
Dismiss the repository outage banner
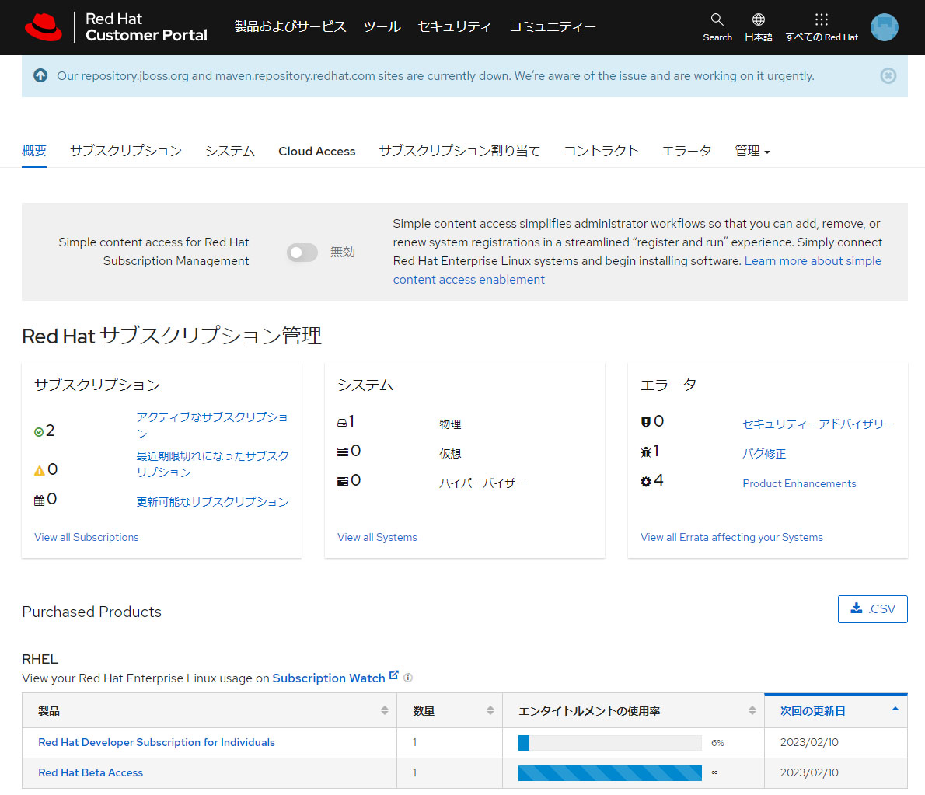(888, 75)
